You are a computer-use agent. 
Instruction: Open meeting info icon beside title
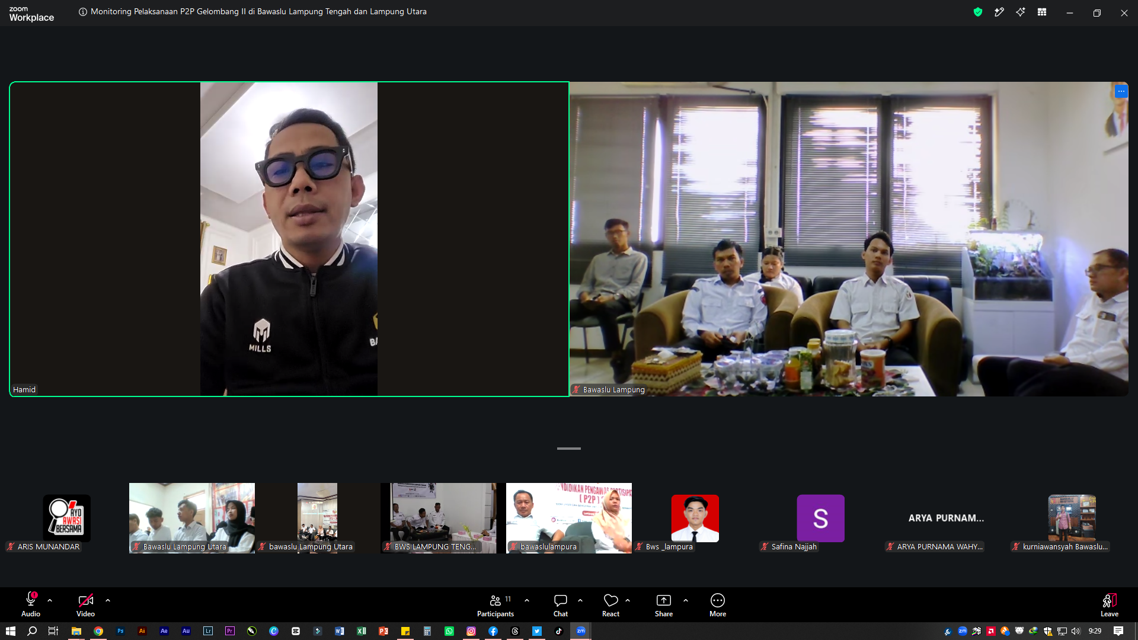pos(83,12)
